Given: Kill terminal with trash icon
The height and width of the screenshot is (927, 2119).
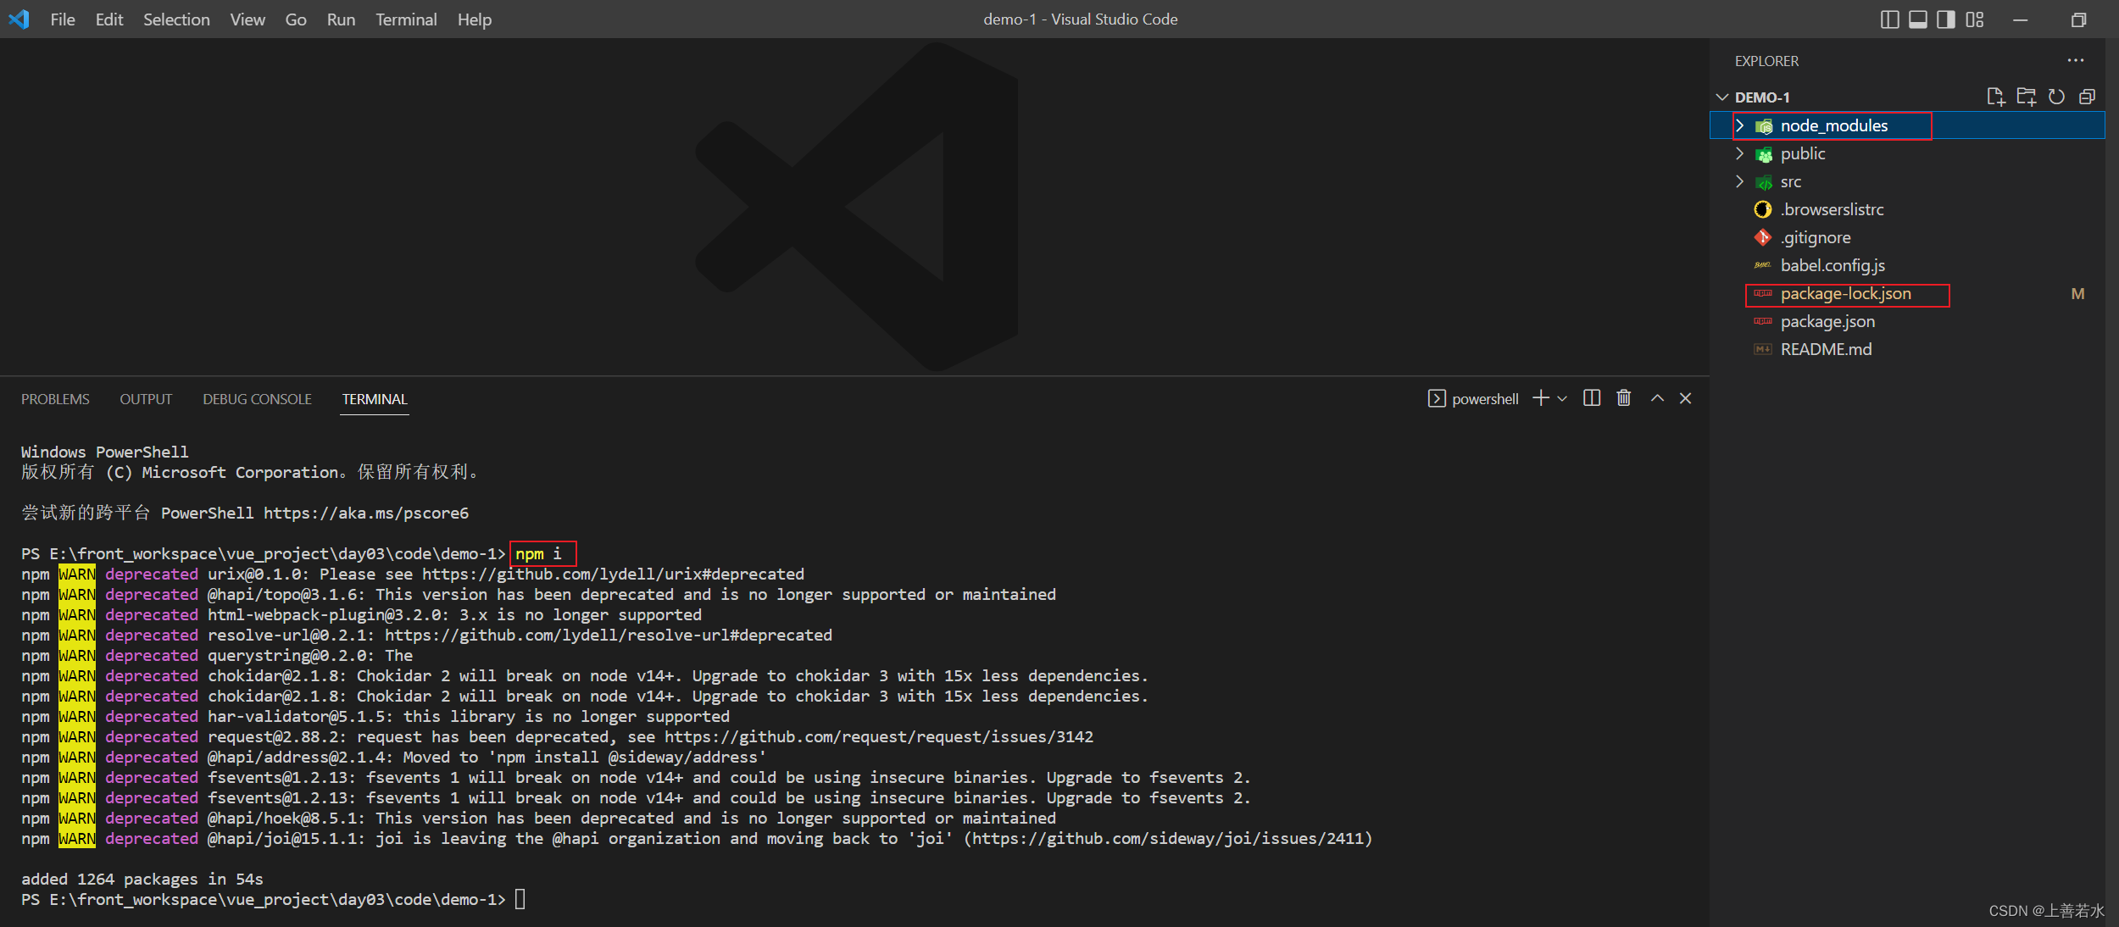Looking at the screenshot, I should coord(1624,398).
